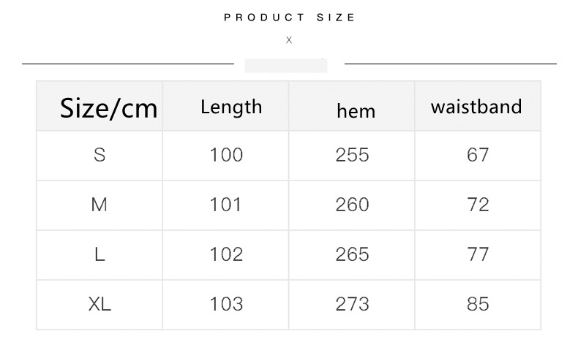The image size is (578, 342).
Task: Select the Size/cm column header
Action: point(108,108)
